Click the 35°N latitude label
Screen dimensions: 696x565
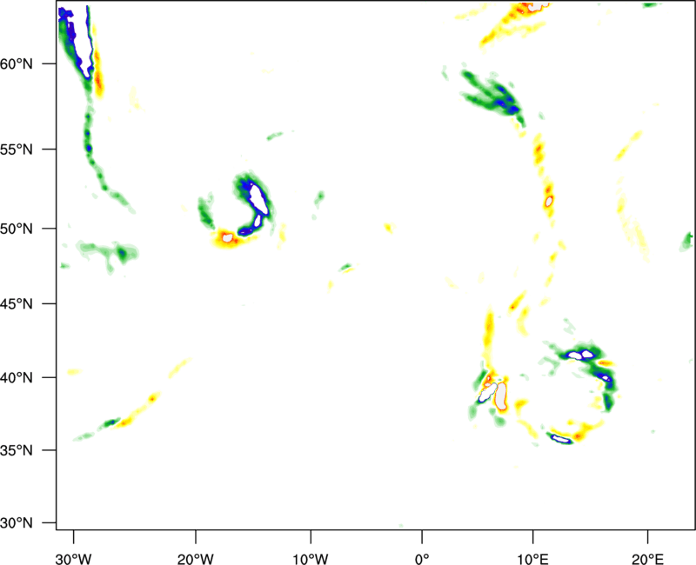click(x=17, y=450)
